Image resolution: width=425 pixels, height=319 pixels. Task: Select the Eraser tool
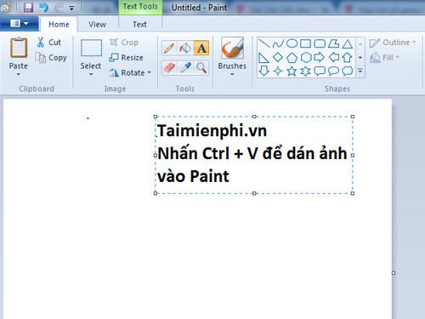169,68
